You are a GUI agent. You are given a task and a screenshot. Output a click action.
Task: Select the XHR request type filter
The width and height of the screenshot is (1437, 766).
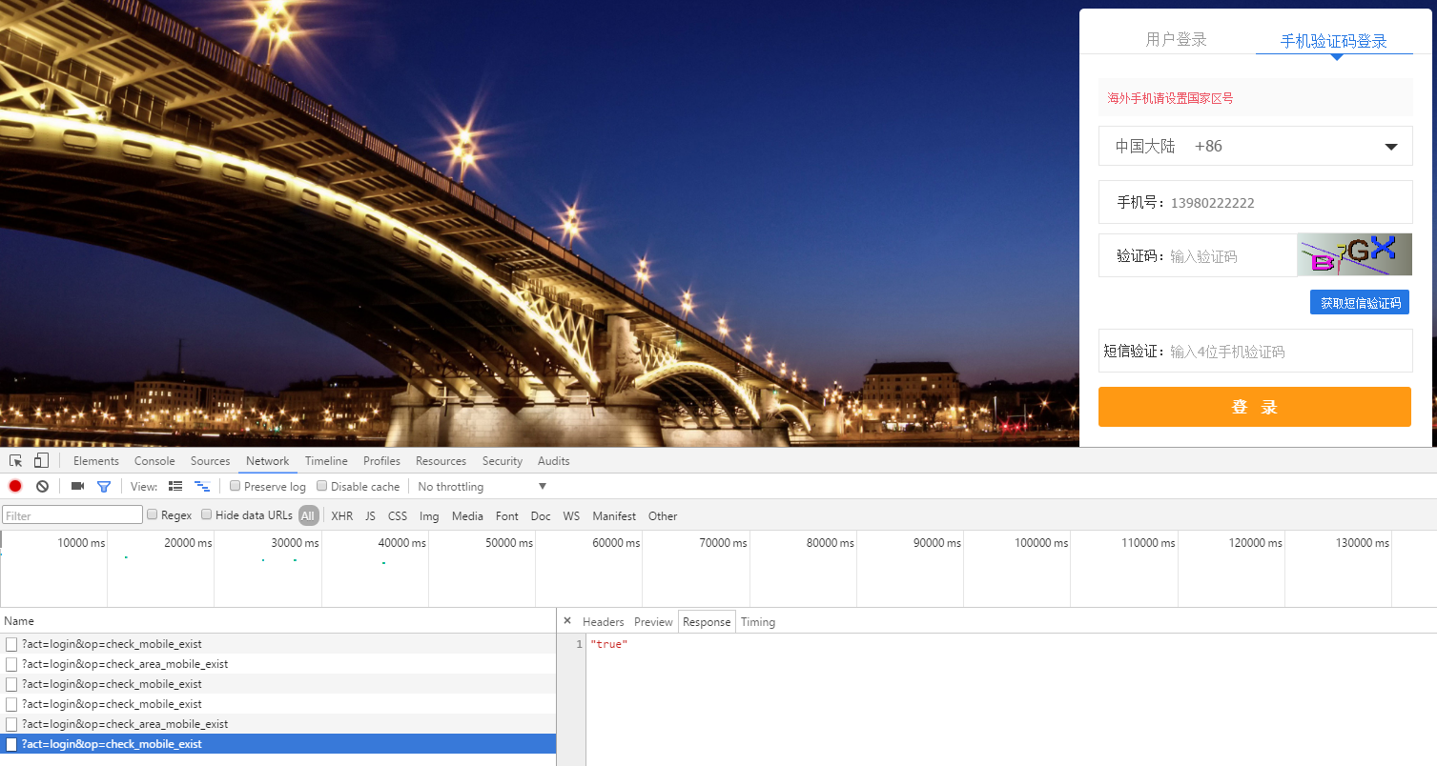coord(341,516)
